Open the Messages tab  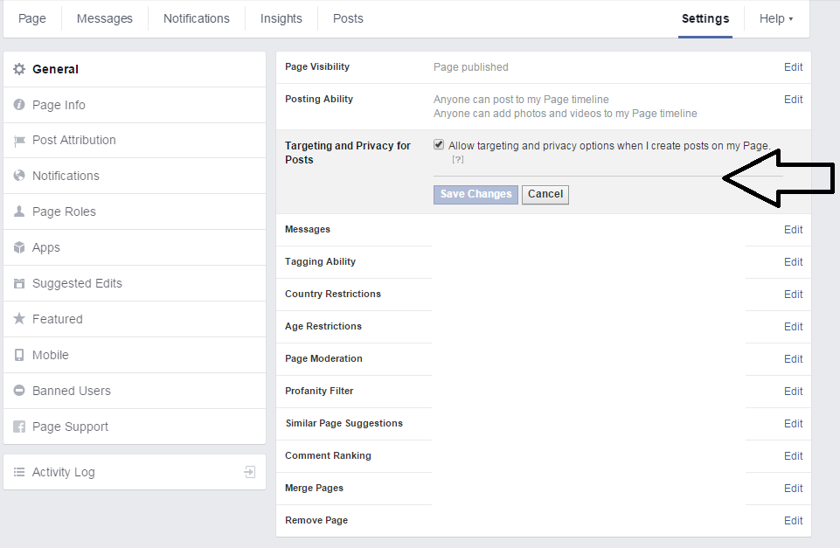point(105,18)
